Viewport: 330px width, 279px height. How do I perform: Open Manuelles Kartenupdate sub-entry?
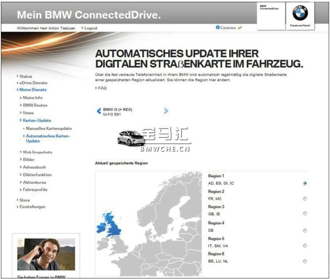49,128
